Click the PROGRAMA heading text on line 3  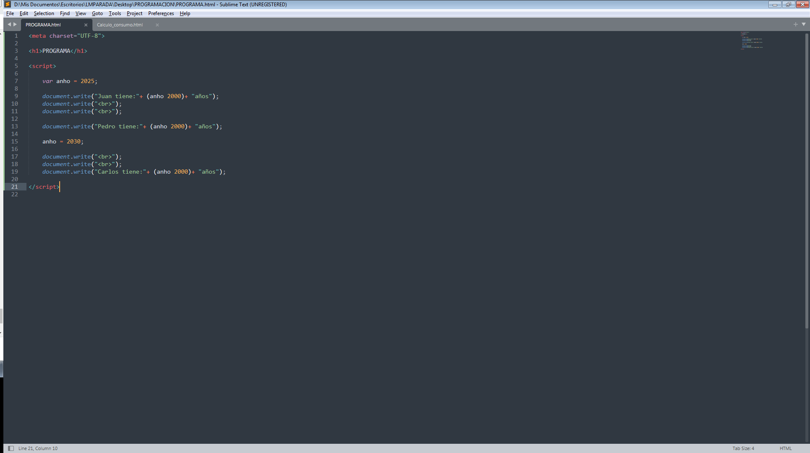click(56, 51)
